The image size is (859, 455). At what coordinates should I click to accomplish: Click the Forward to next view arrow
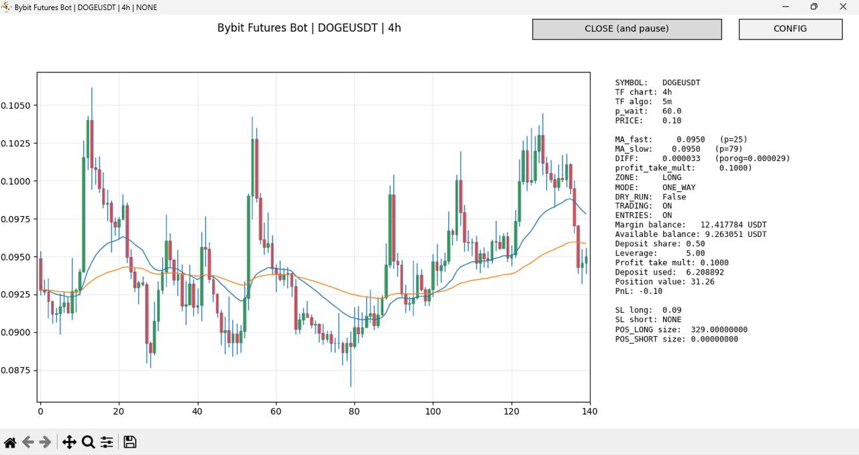(45, 442)
